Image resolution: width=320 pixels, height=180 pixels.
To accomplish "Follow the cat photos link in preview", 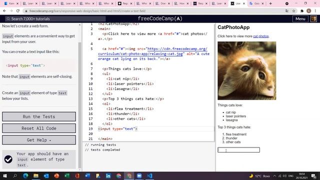I will tap(261, 36).
